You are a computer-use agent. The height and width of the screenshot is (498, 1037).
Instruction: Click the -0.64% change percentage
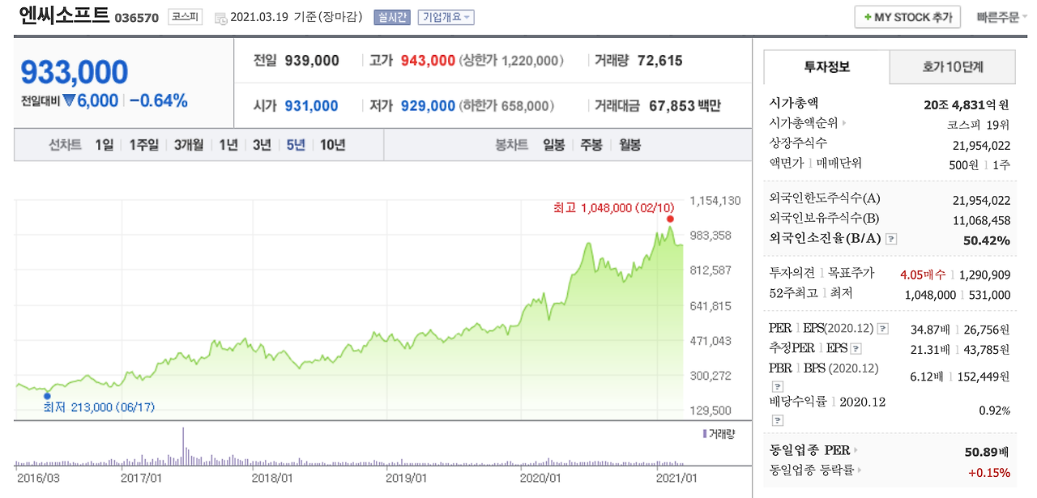[159, 101]
